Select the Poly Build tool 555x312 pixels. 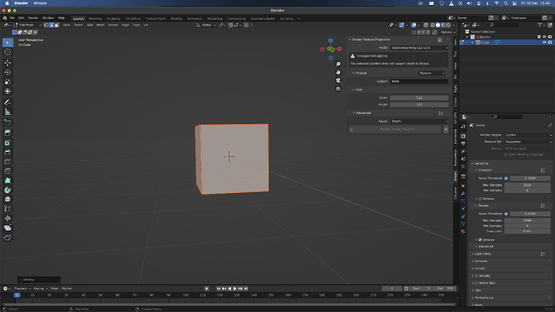pos(7,180)
